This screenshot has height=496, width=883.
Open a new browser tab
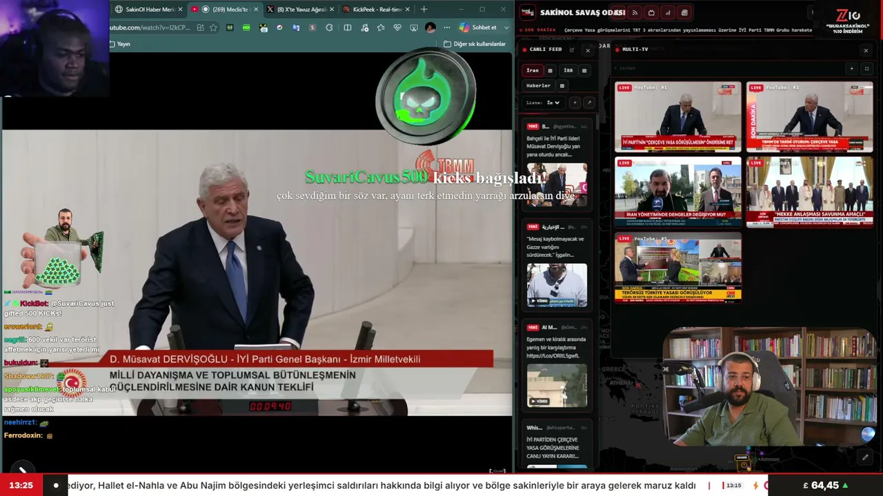424,10
